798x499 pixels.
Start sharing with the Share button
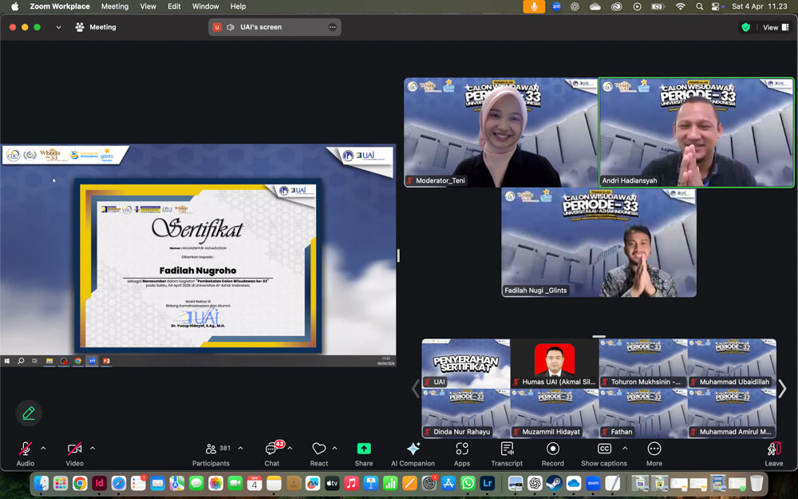point(364,453)
